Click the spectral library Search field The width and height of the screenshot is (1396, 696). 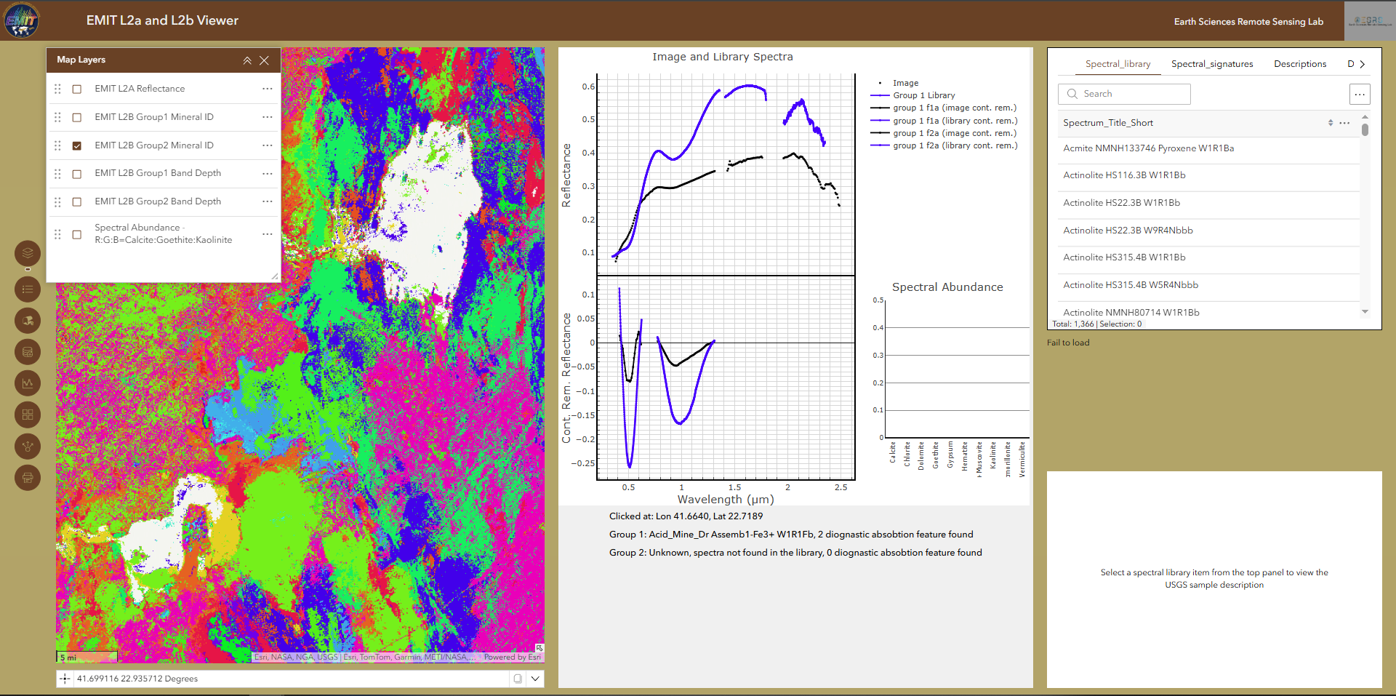click(x=1124, y=94)
